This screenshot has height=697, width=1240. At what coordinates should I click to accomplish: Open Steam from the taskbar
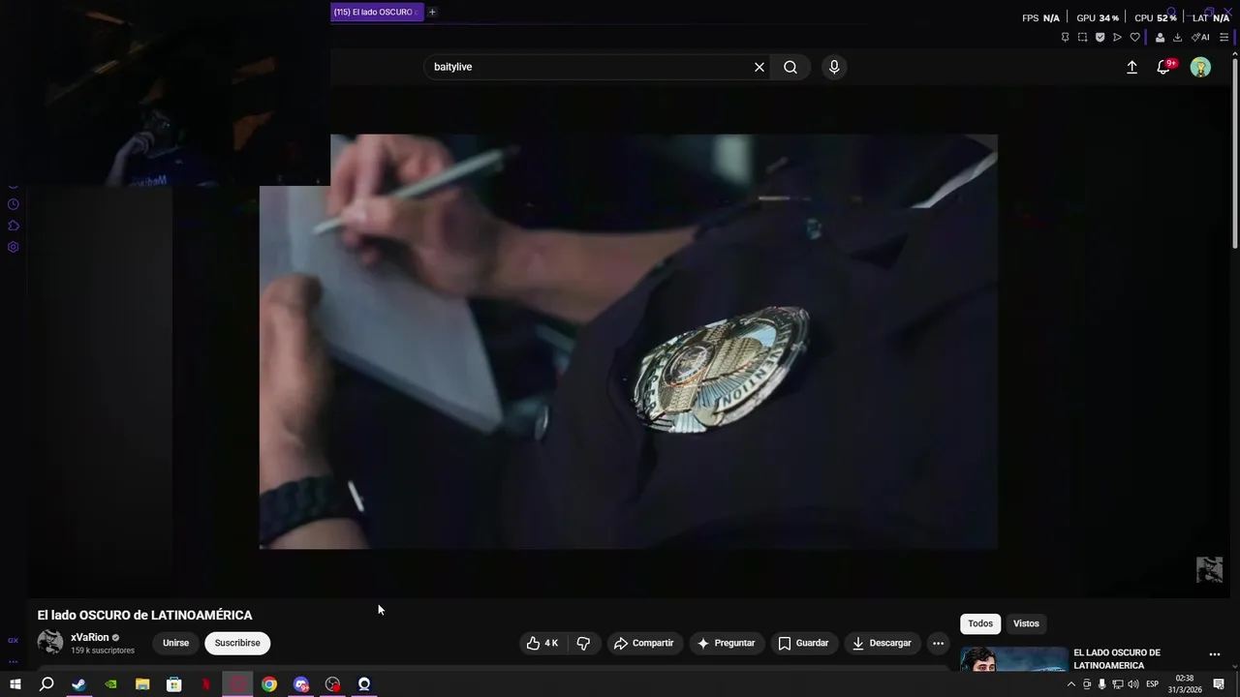(78, 684)
